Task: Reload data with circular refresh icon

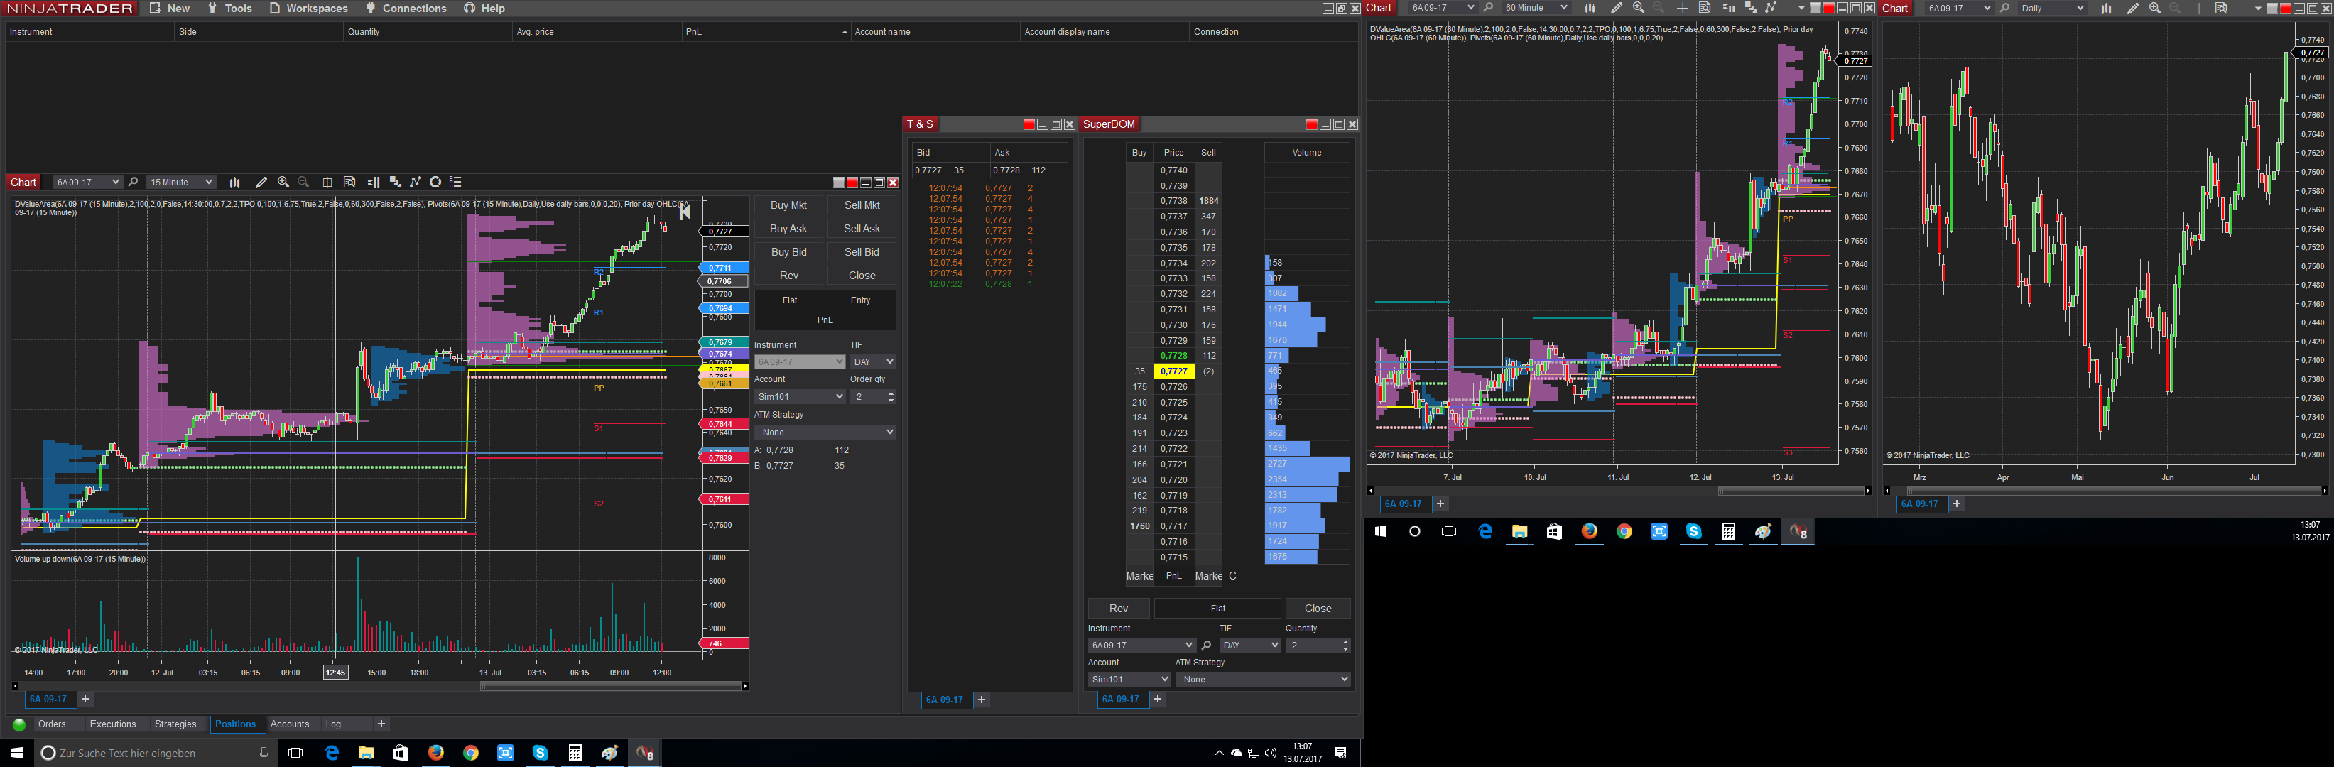Action: (435, 182)
